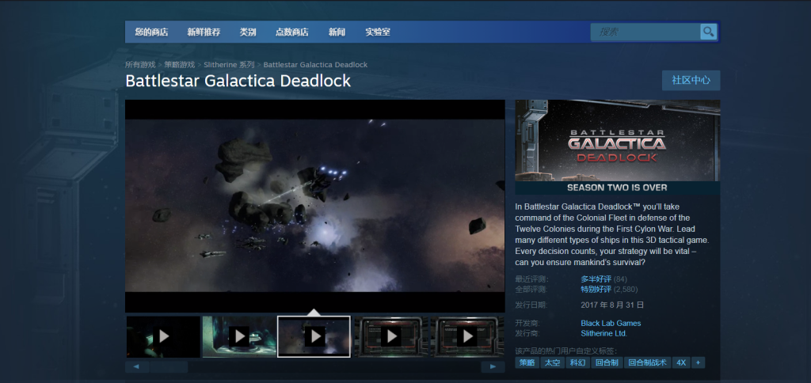
Task: Open the 点数商店 tab
Action: [291, 32]
